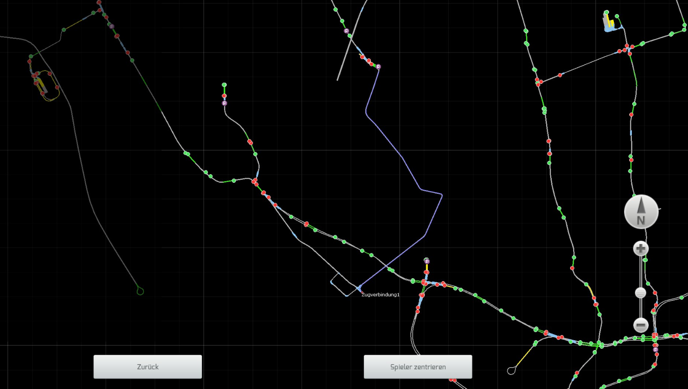
Task: Click the P marker below the bottom-right junction
Action: point(655,350)
